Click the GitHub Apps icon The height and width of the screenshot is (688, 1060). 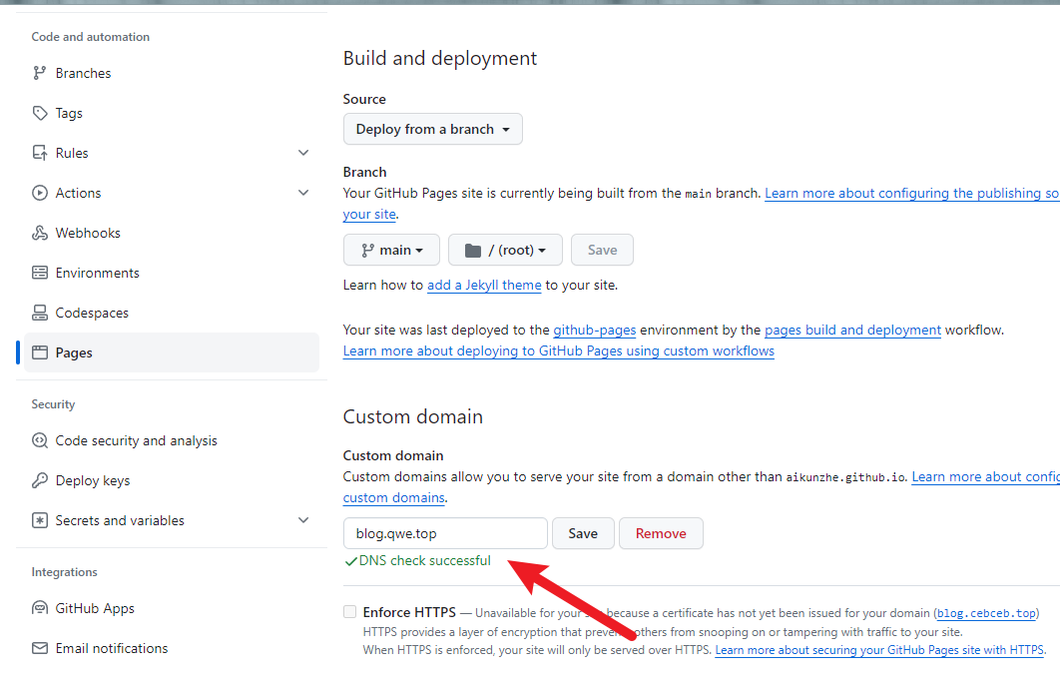click(40, 608)
